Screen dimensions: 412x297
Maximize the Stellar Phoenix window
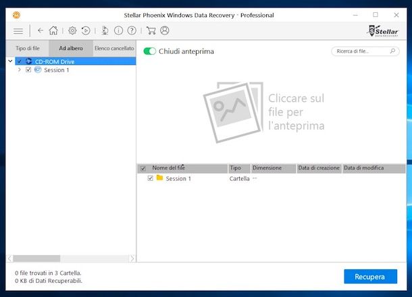pos(376,15)
